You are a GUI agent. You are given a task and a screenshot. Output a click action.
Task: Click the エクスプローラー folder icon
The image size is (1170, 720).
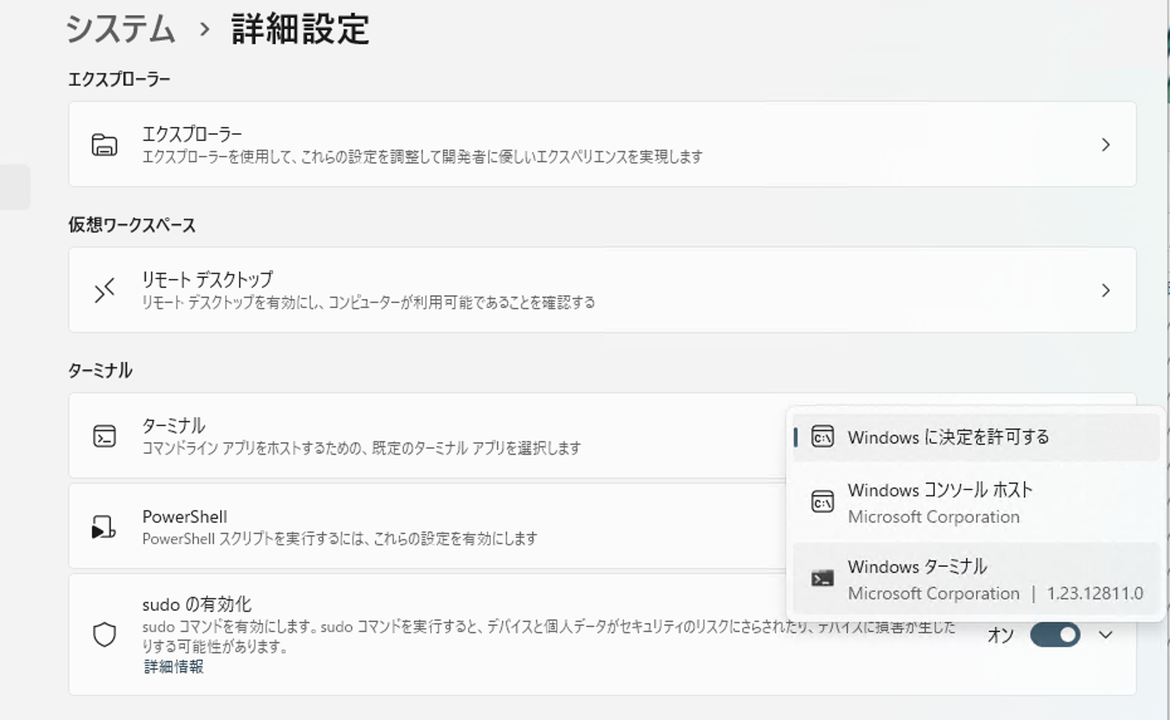[x=105, y=144]
